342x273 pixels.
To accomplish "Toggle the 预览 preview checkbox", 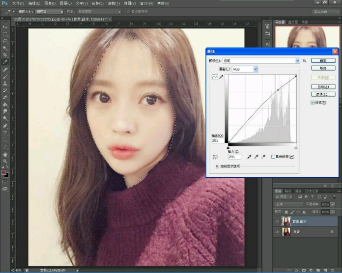I will [x=313, y=103].
